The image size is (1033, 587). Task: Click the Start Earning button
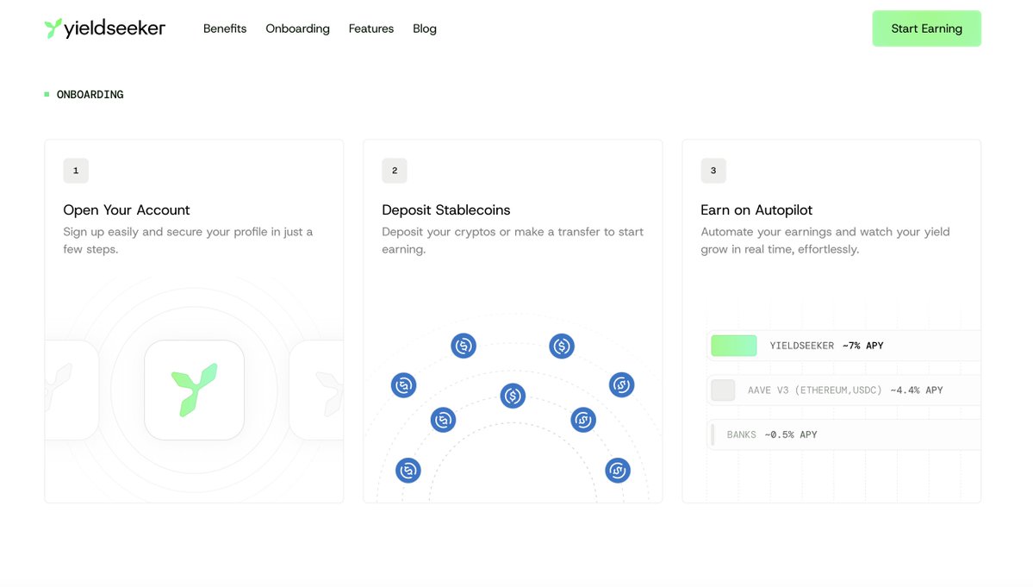(926, 28)
